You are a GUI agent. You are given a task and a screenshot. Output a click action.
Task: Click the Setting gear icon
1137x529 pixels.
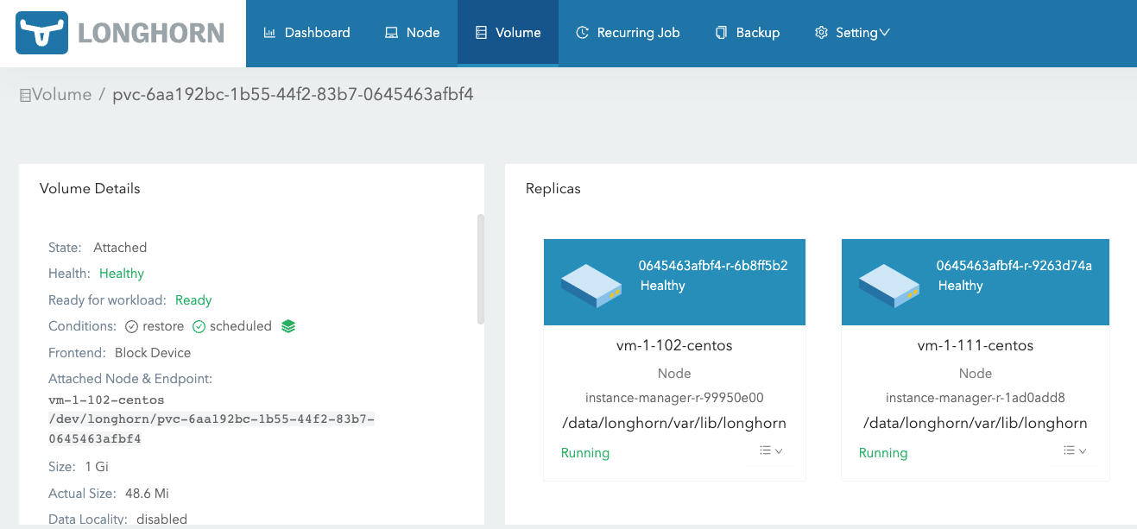[x=821, y=33]
